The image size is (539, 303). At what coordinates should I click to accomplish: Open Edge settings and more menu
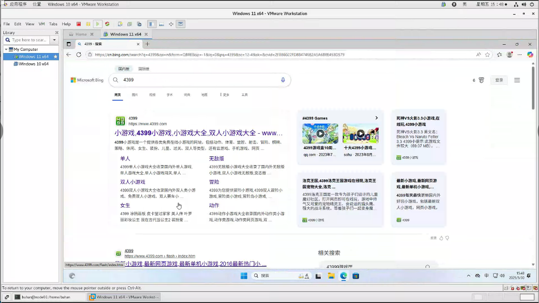pyautogui.click(x=520, y=54)
